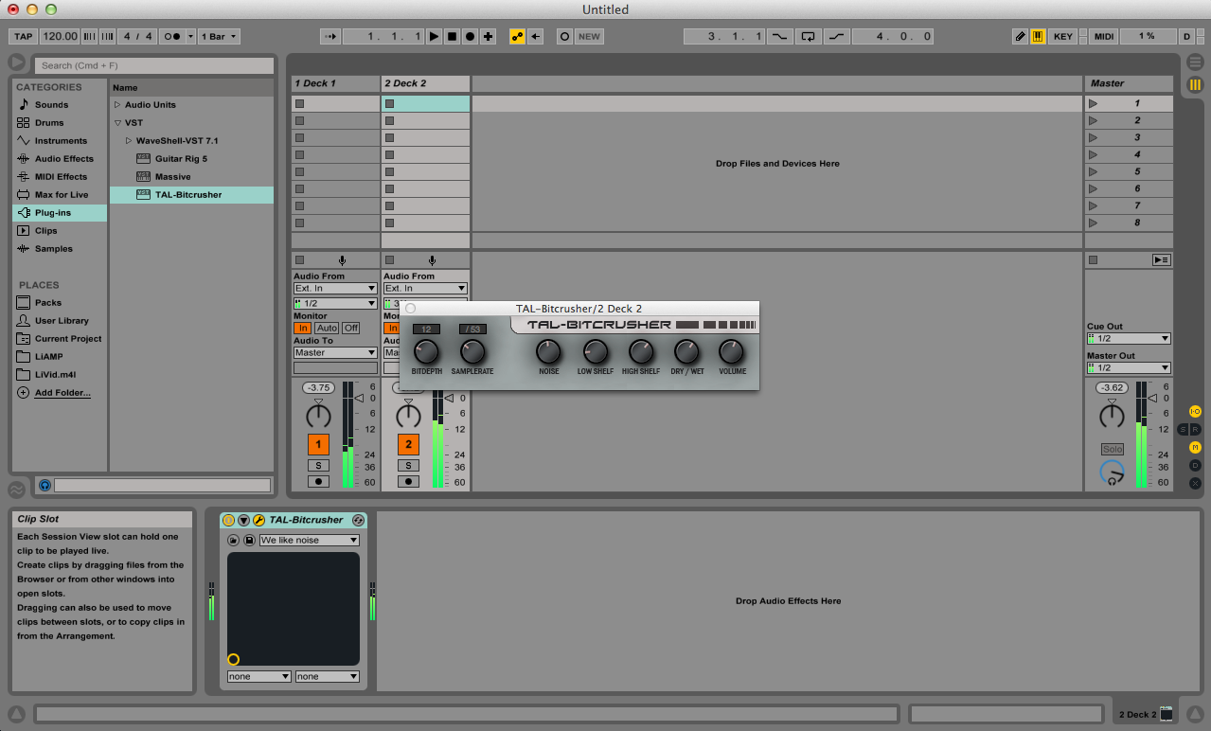
Task: Click the plug-in edit wrench button
Action: point(258,520)
